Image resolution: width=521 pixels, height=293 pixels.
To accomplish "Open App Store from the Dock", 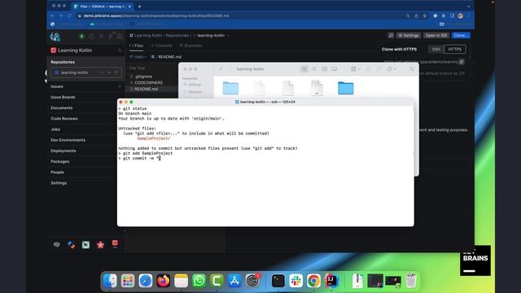I will pos(234,281).
